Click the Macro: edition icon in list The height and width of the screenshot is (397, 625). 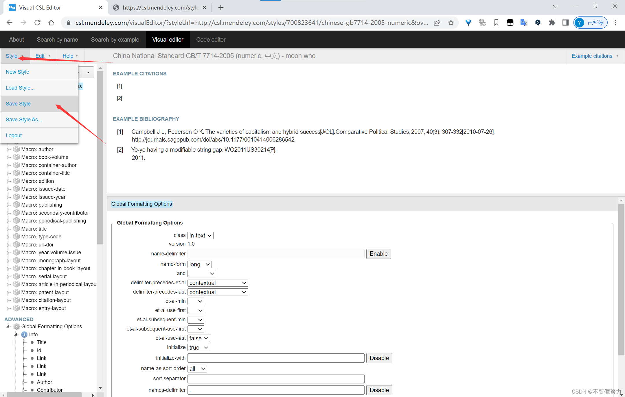click(x=16, y=181)
